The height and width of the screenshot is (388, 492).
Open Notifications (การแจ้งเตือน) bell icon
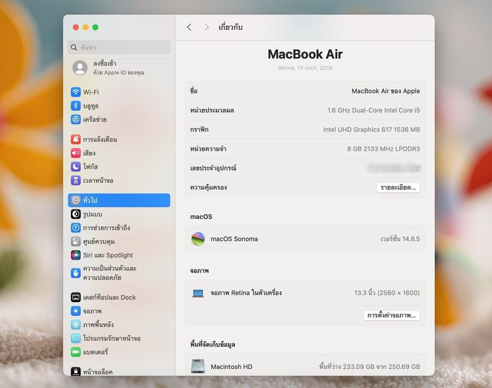click(75, 139)
